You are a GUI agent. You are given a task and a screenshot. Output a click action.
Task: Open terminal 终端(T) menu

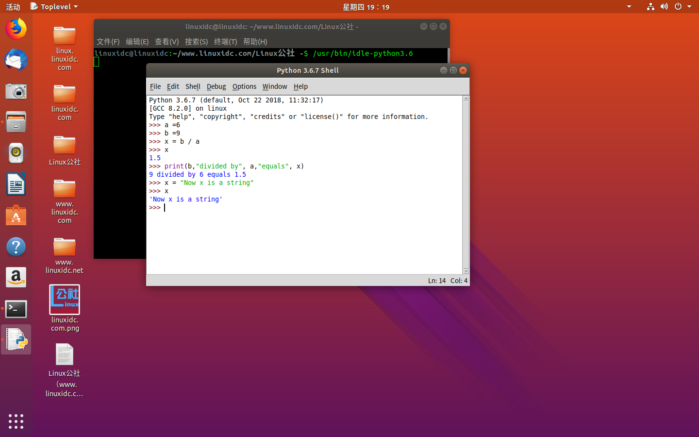tap(225, 42)
